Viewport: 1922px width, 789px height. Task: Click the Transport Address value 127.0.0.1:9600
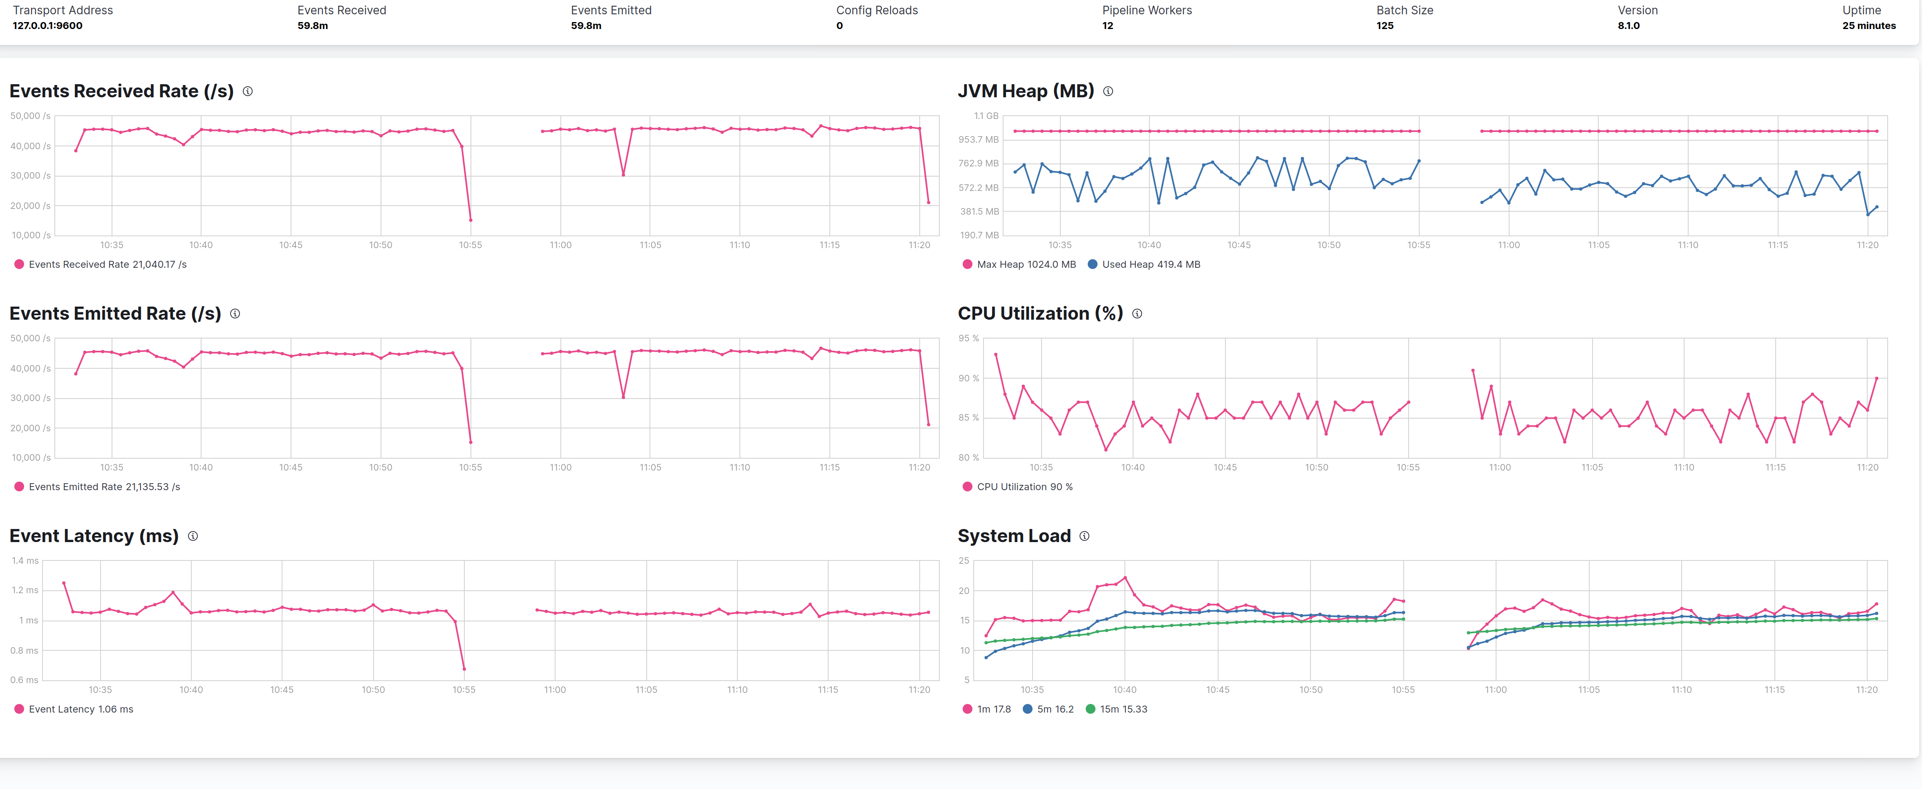click(x=48, y=25)
